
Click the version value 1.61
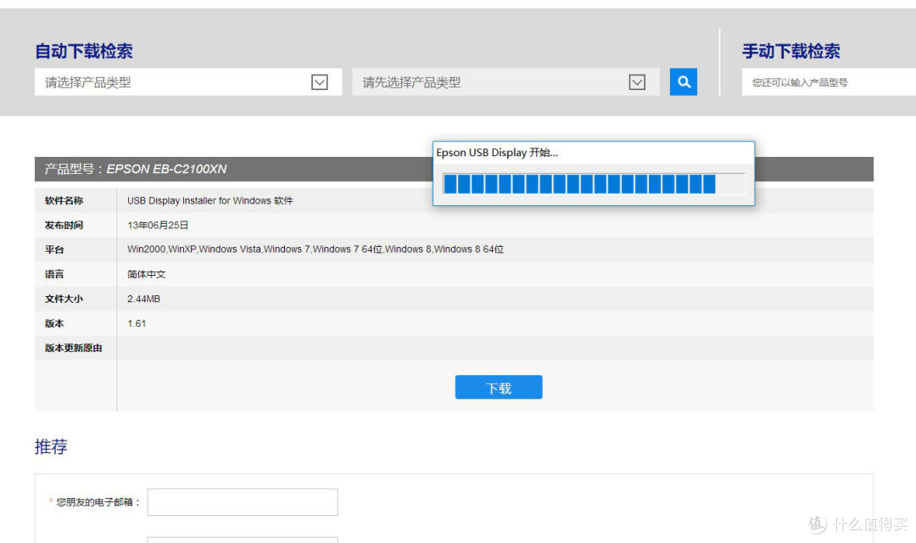point(137,323)
